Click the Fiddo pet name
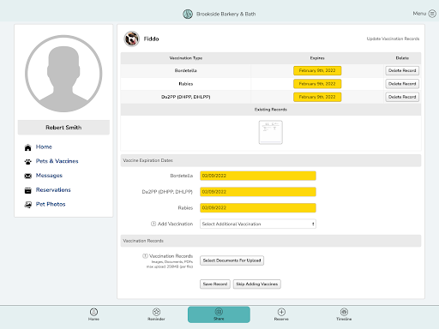 151,39
